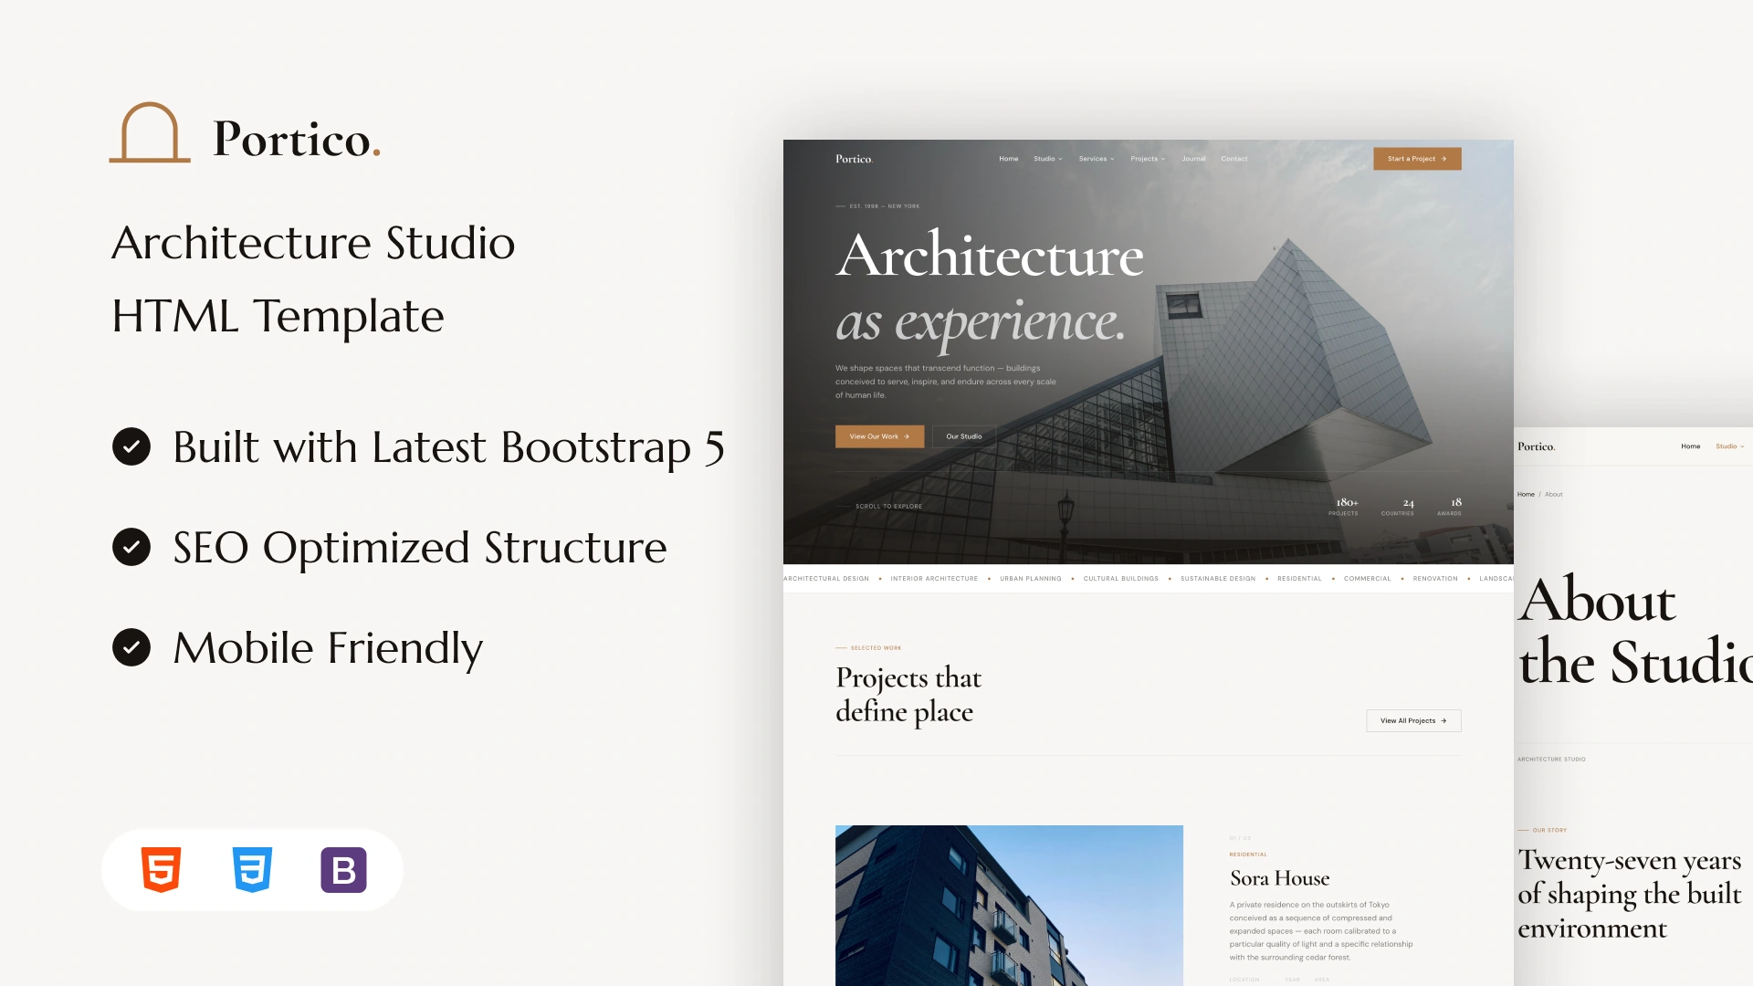Click the Home breadcrumb on the About page

coord(1526,495)
